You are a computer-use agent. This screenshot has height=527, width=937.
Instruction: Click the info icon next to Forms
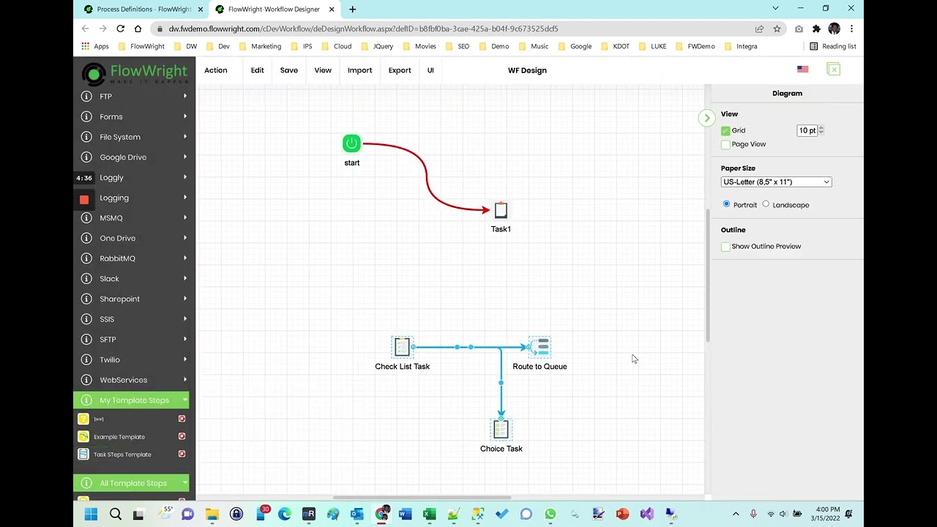[86, 117]
